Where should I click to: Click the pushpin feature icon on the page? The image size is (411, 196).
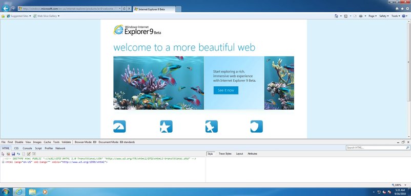point(211,126)
